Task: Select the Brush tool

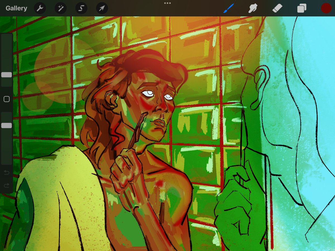Action: point(229,8)
